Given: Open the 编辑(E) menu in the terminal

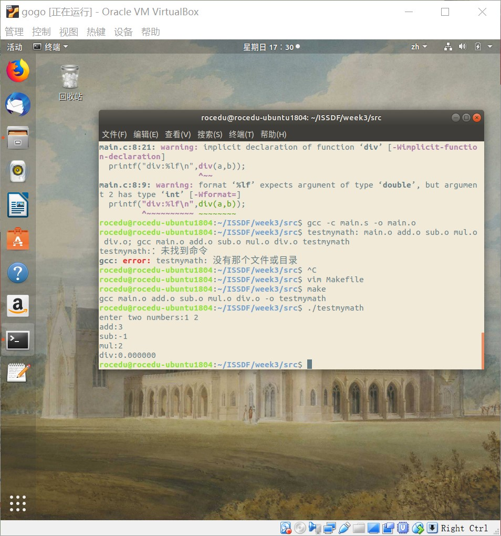Looking at the screenshot, I should (146, 135).
